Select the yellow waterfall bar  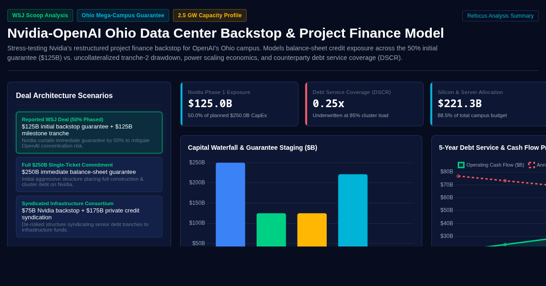[312, 230]
